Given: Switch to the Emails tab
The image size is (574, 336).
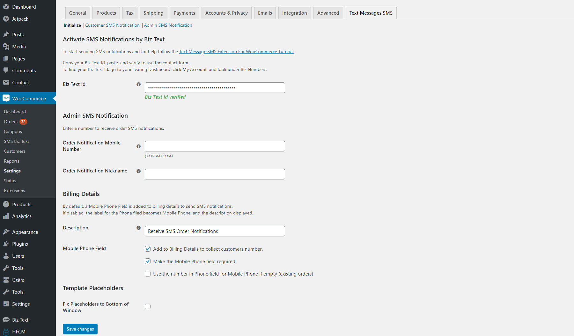Looking at the screenshot, I should (x=265, y=13).
